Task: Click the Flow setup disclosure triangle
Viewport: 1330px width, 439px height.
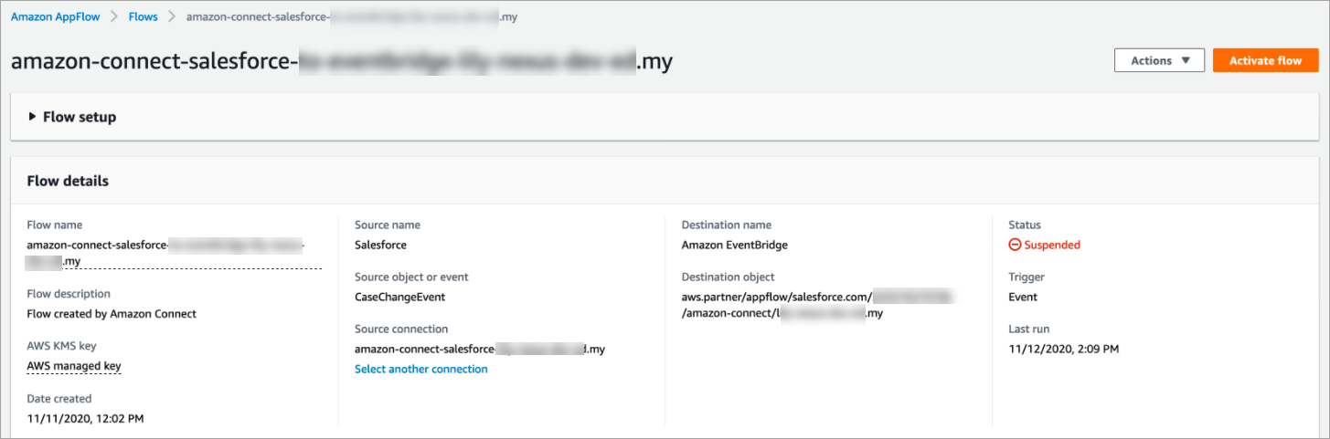Action: coord(32,117)
